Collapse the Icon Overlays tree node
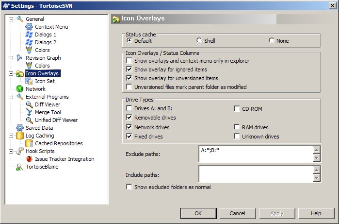The image size is (339, 224). coord(11,74)
